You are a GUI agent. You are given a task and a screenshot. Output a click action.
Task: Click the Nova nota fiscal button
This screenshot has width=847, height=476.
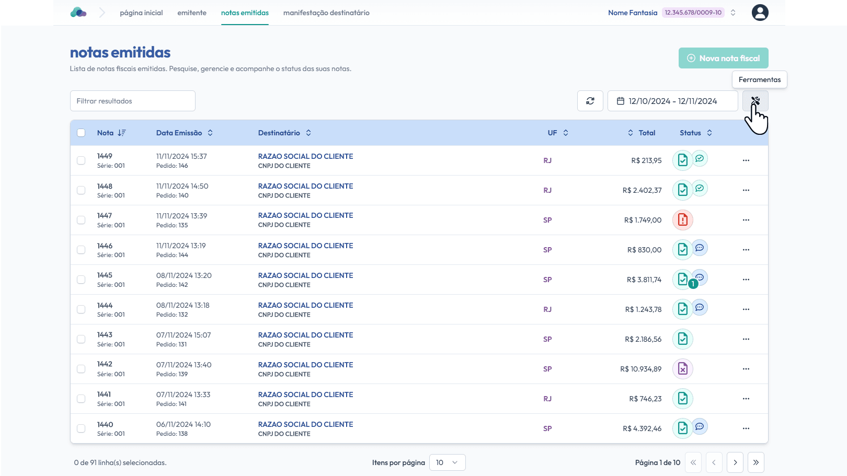coord(723,58)
